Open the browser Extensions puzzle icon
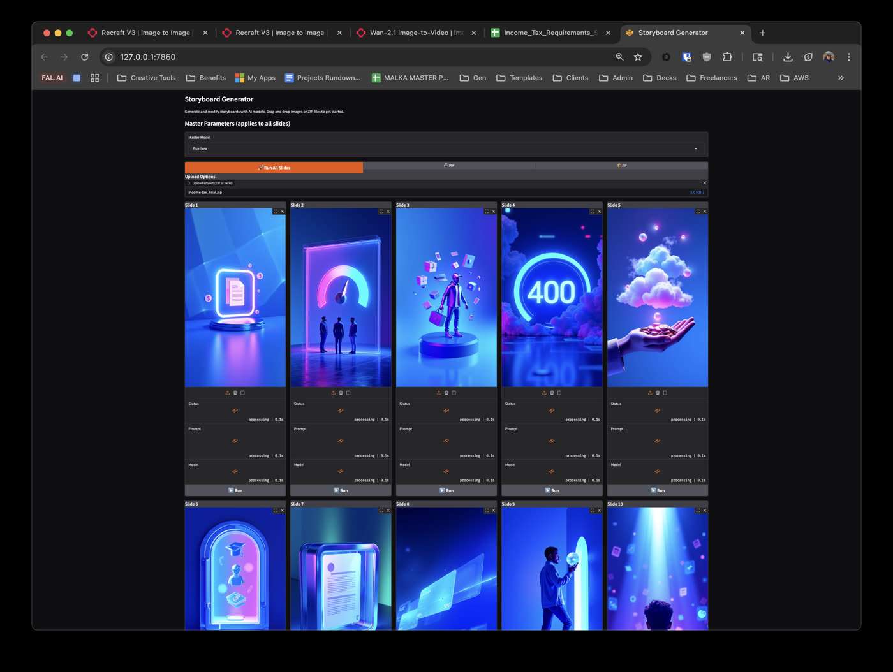This screenshot has height=672, width=893. tap(727, 57)
